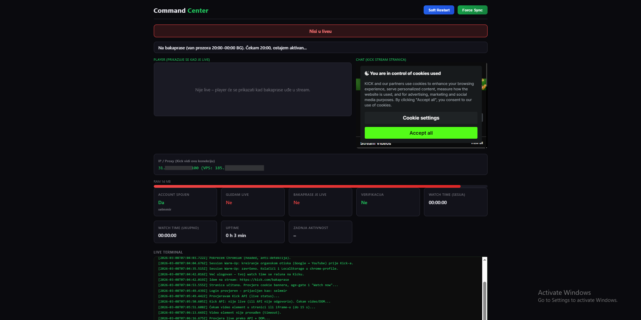Click the red RAM usage bar
The height and width of the screenshot is (320, 641).
[307, 186]
